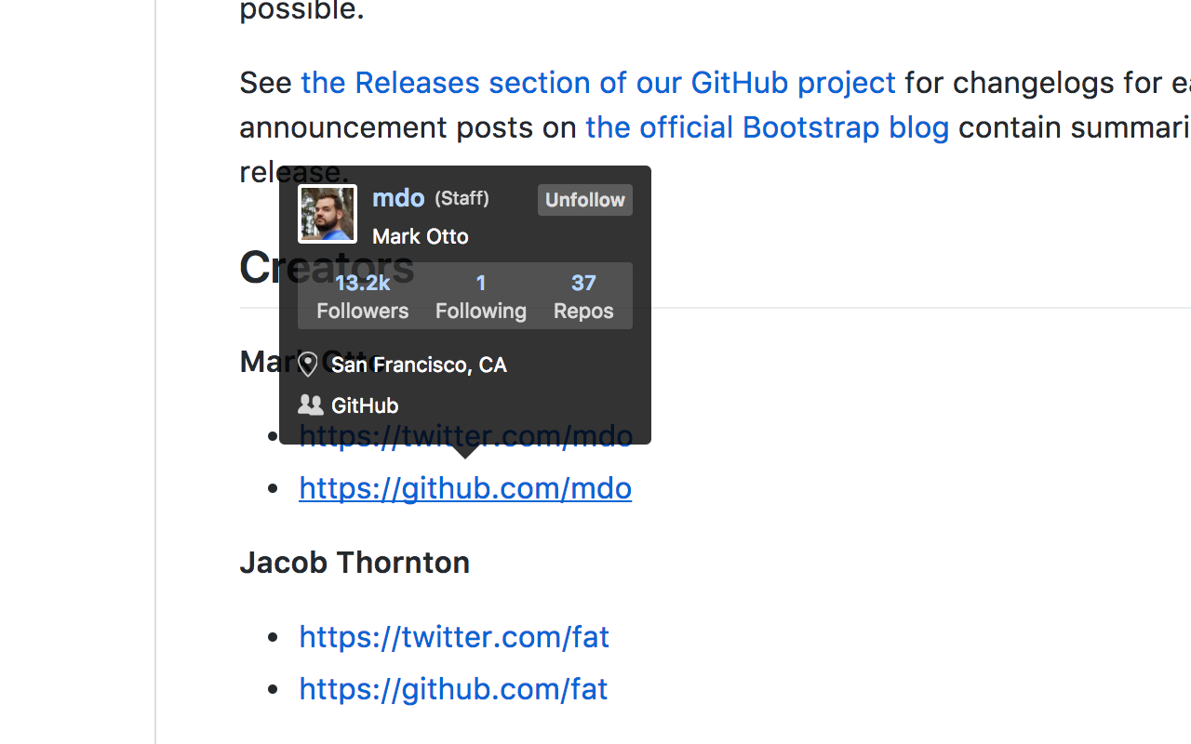Visit Jacob Thornton's GitHub link https://github.com/fat
Viewport: 1191px width, 744px height.
pyautogui.click(x=453, y=688)
